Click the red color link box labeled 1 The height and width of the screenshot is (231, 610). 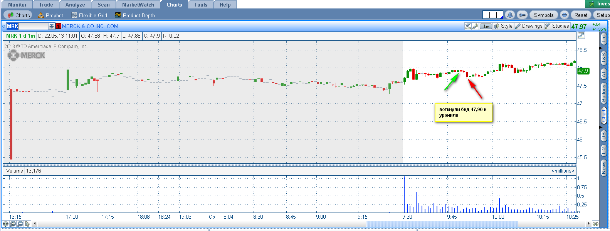(x=58, y=26)
